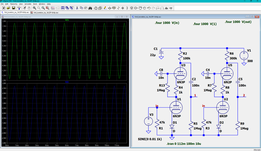This screenshot has height=151, width=261.
Task: Click the green V(1) trace label
Action: click(67, 20)
